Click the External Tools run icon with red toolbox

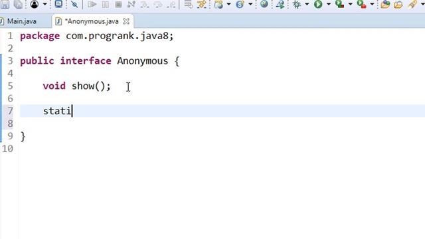pyautogui.click(x=361, y=4)
